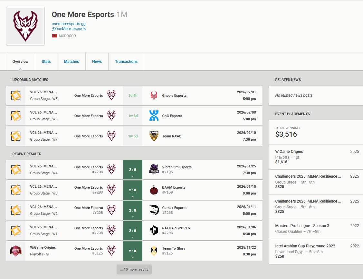Expand score details for the BAAM Esports match
The image size is (363, 279).
coord(132,190)
